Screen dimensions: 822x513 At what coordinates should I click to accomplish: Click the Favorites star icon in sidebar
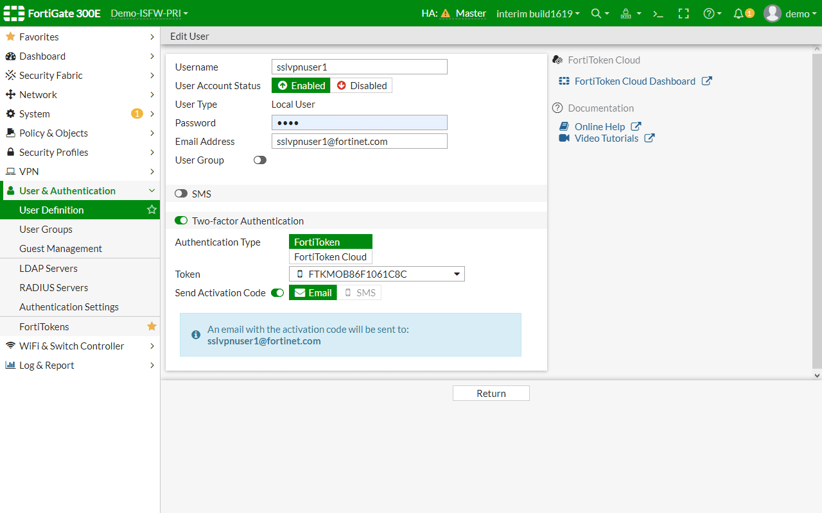10,37
